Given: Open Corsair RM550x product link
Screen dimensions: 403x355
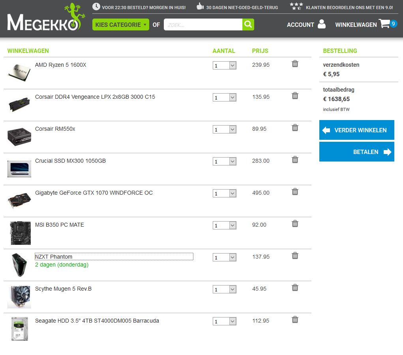Looking at the screenshot, I should click(x=55, y=129).
